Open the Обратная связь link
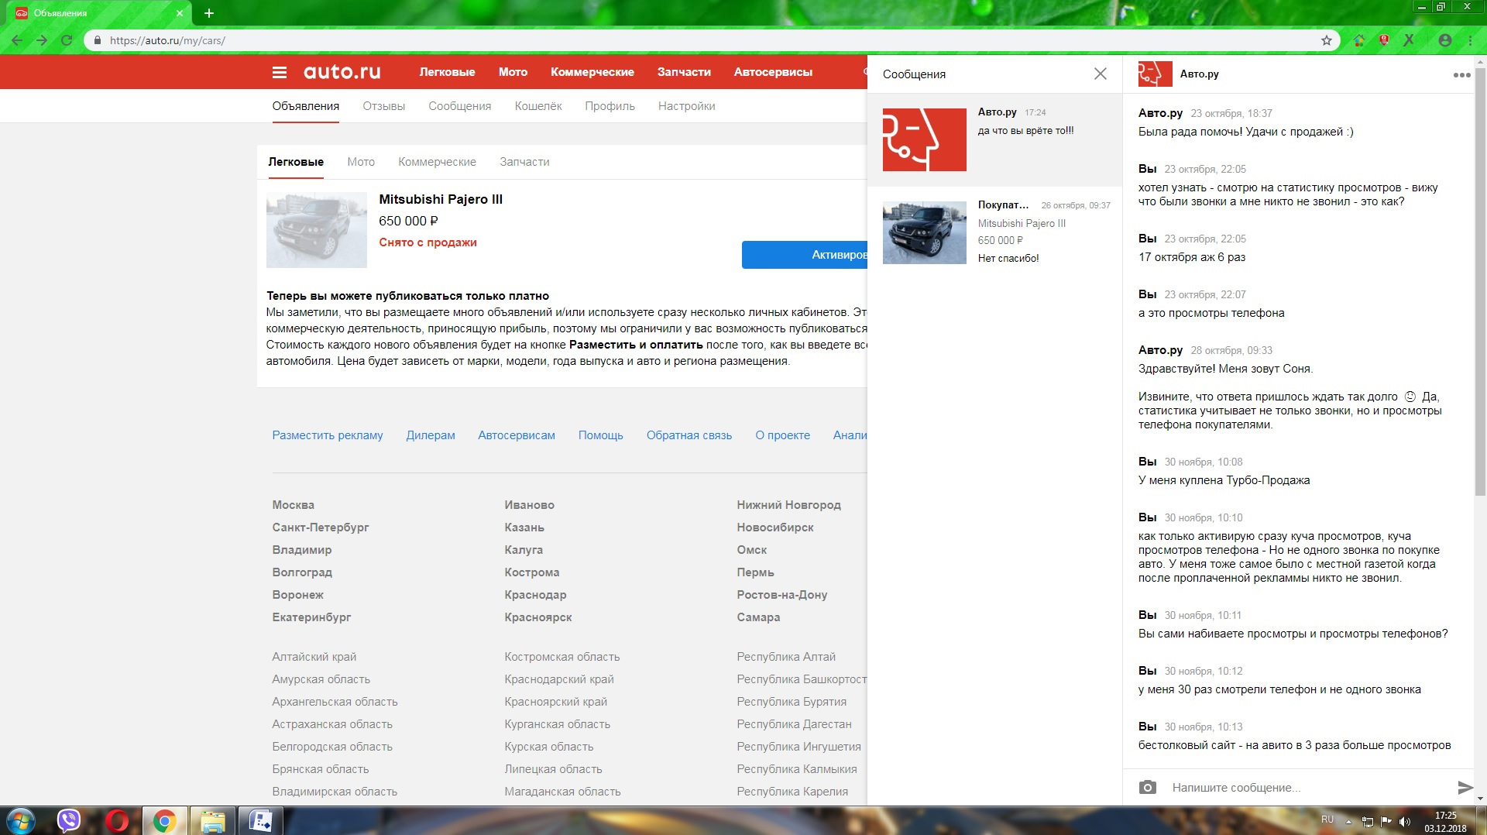1487x835 pixels. coord(689,435)
